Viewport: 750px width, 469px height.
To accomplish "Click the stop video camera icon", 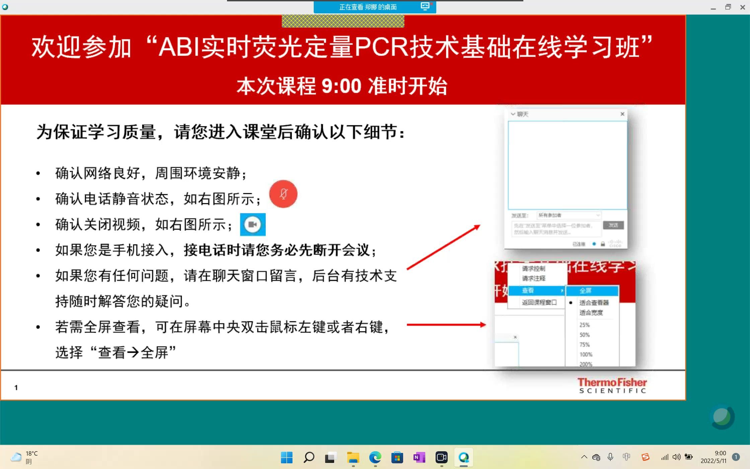I will tap(253, 224).
